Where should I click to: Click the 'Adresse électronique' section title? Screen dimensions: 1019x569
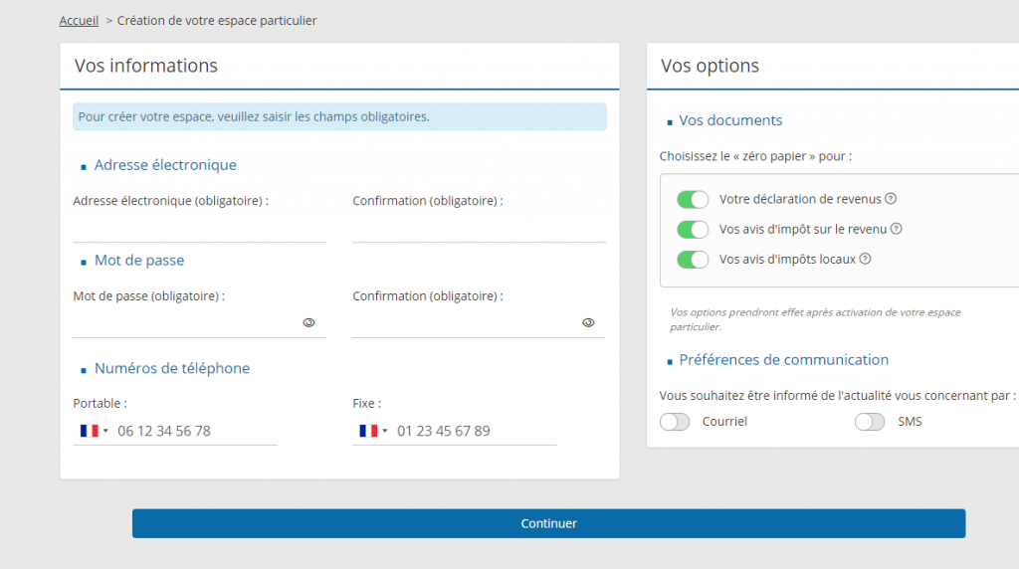point(165,165)
